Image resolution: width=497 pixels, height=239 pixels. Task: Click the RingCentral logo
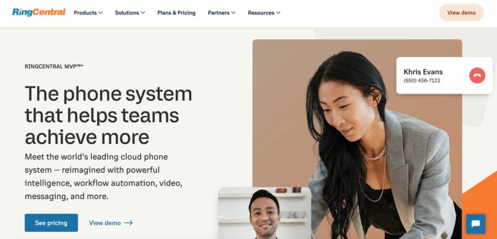pos(39,13)
